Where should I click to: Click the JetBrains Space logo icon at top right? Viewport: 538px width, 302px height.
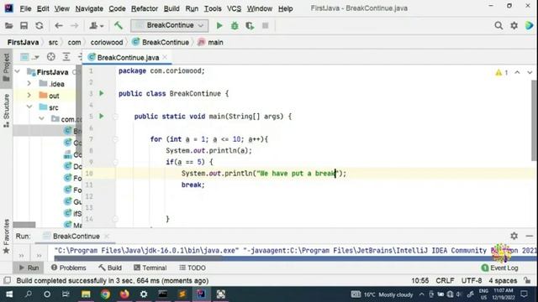[x=529, y=26]
